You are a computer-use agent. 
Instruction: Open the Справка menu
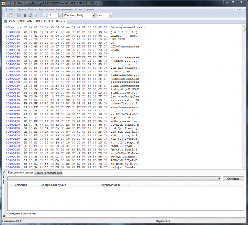[89, 9]
